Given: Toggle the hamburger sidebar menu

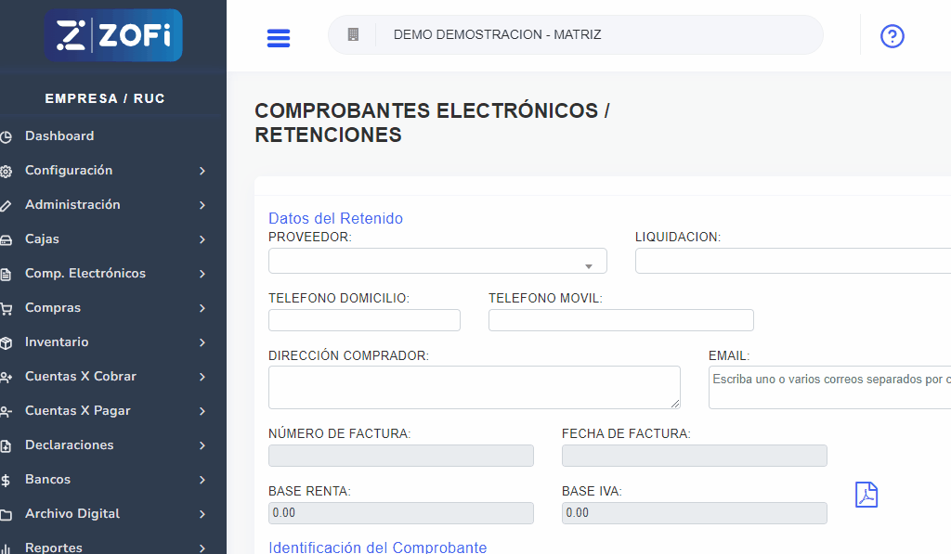Looking at the screenshot, I should pos(279,38).
